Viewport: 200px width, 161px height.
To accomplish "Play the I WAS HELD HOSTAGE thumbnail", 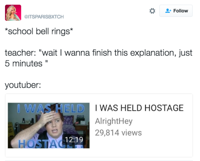I will coord(49,126).
